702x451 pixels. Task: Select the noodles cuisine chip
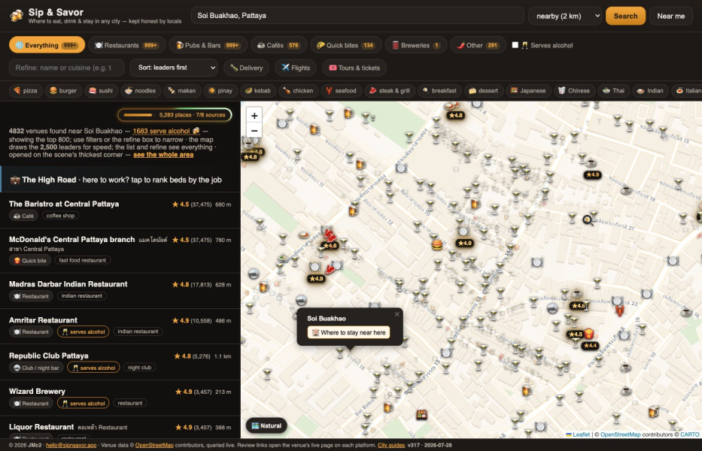141,90
